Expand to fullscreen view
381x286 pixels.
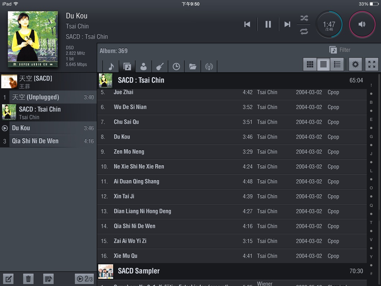pyautogui.click(x=372, y=64)
